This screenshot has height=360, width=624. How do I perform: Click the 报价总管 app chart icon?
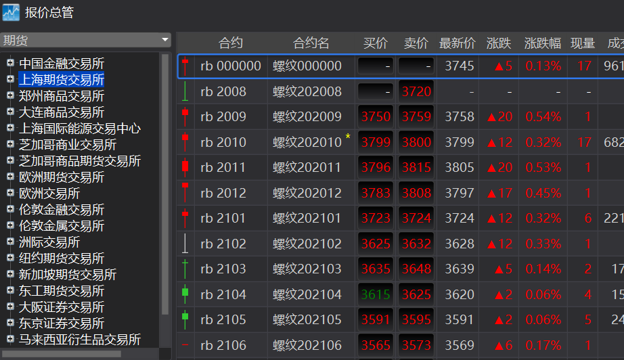tap(11, 12)
